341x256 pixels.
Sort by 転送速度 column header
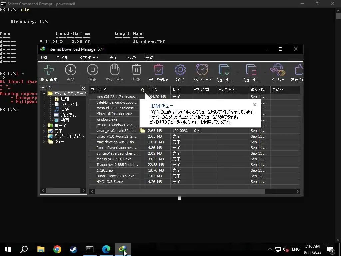tap(233, 89)
